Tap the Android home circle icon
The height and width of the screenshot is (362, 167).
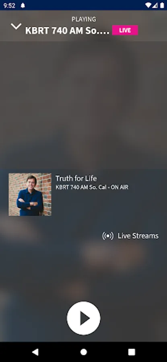tap(84, 352)
